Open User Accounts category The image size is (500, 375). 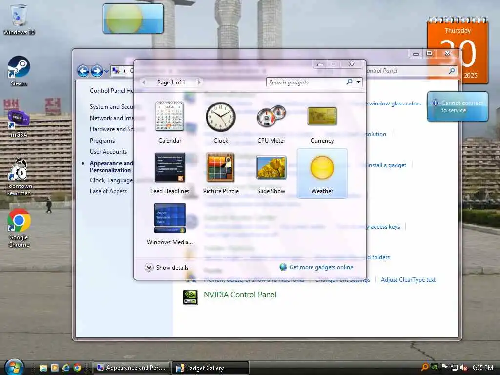pos(108,152)
